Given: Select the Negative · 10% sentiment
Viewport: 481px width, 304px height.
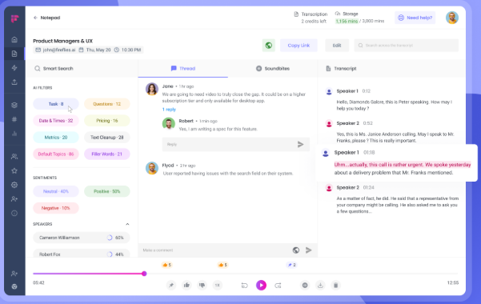Looking at the screenshot, I should click(56, 208).
